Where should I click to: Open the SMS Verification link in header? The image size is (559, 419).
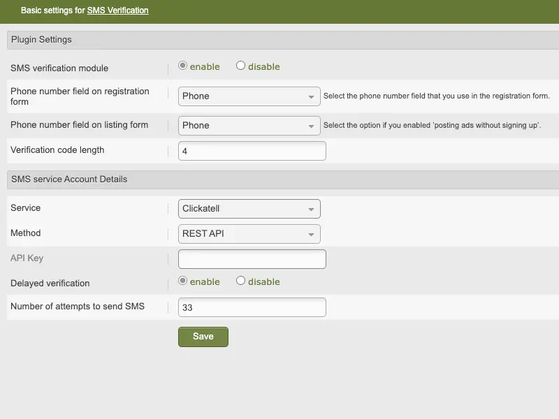click(x=117, y=10)
